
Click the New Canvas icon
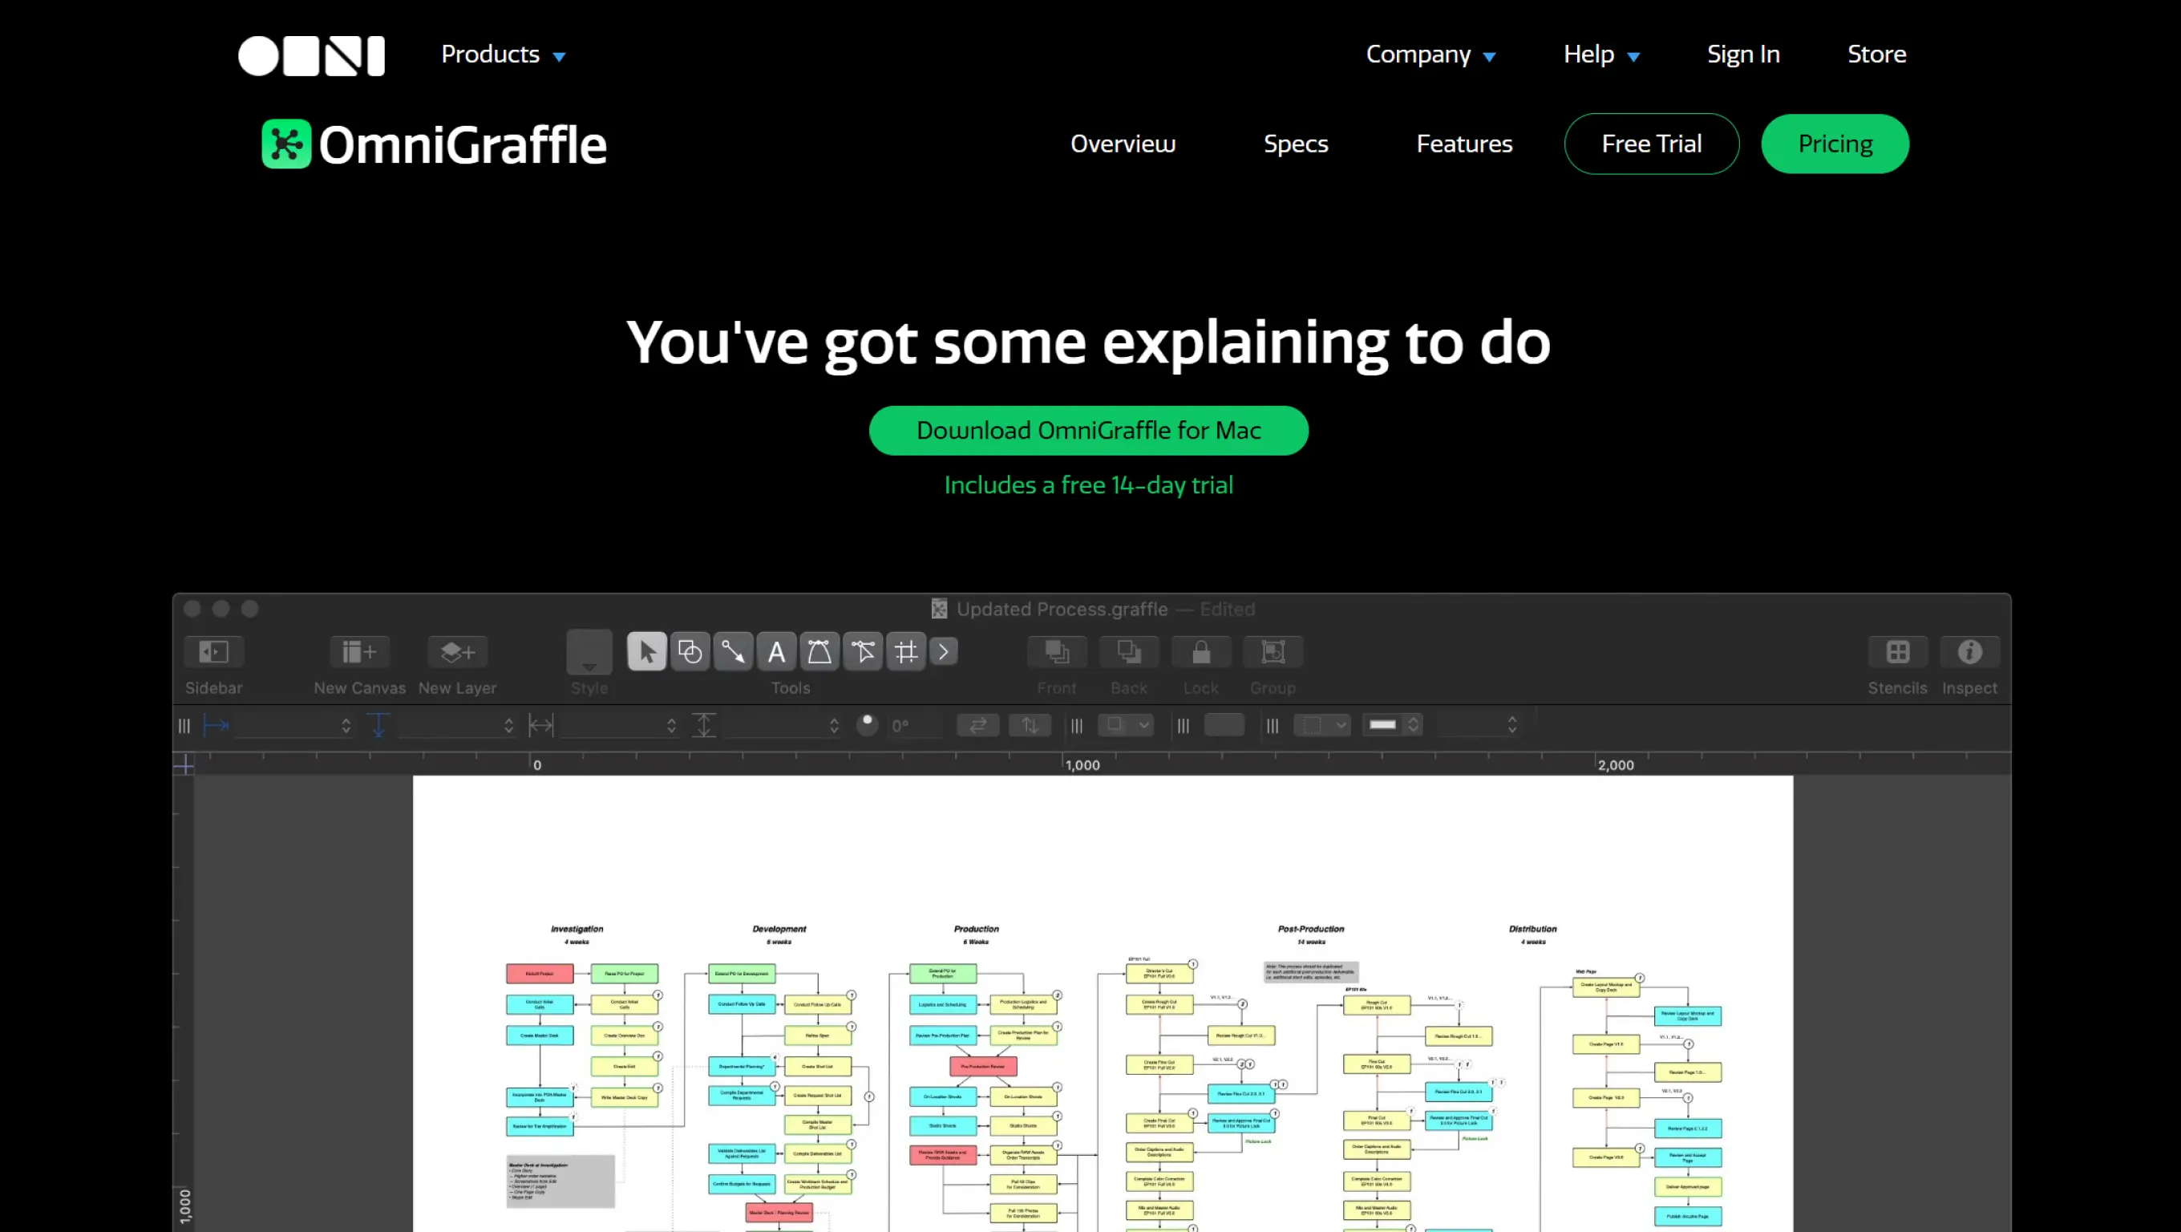[x=359, y=652]
